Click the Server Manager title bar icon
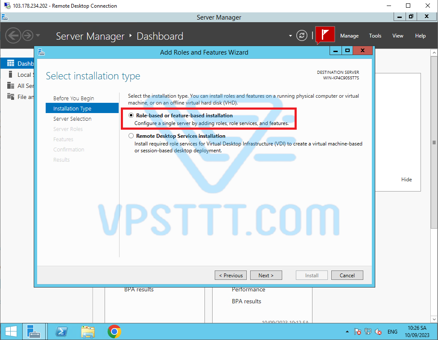 tap(5, 17)
